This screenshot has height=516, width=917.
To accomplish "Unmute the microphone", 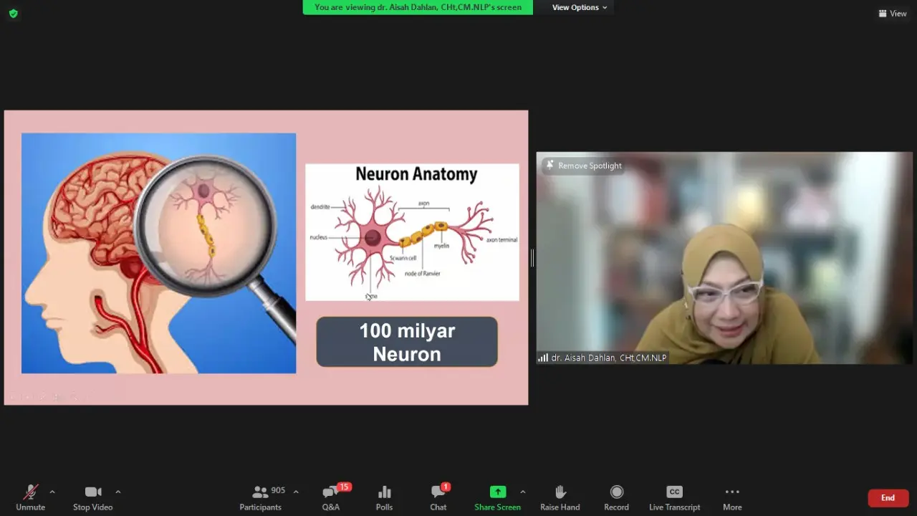I will tap(30, 498).
